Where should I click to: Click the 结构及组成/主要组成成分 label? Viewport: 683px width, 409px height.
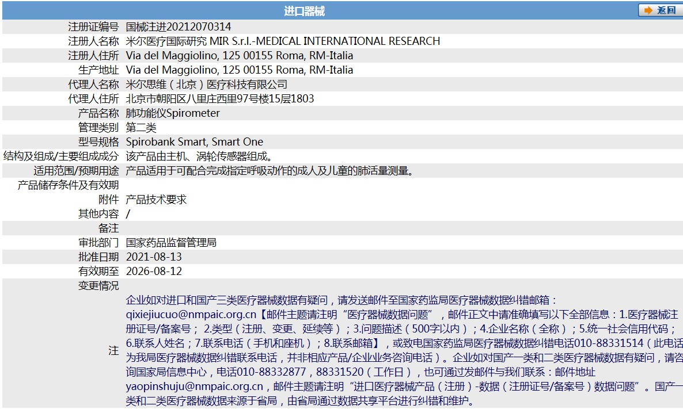click(61, 156)
